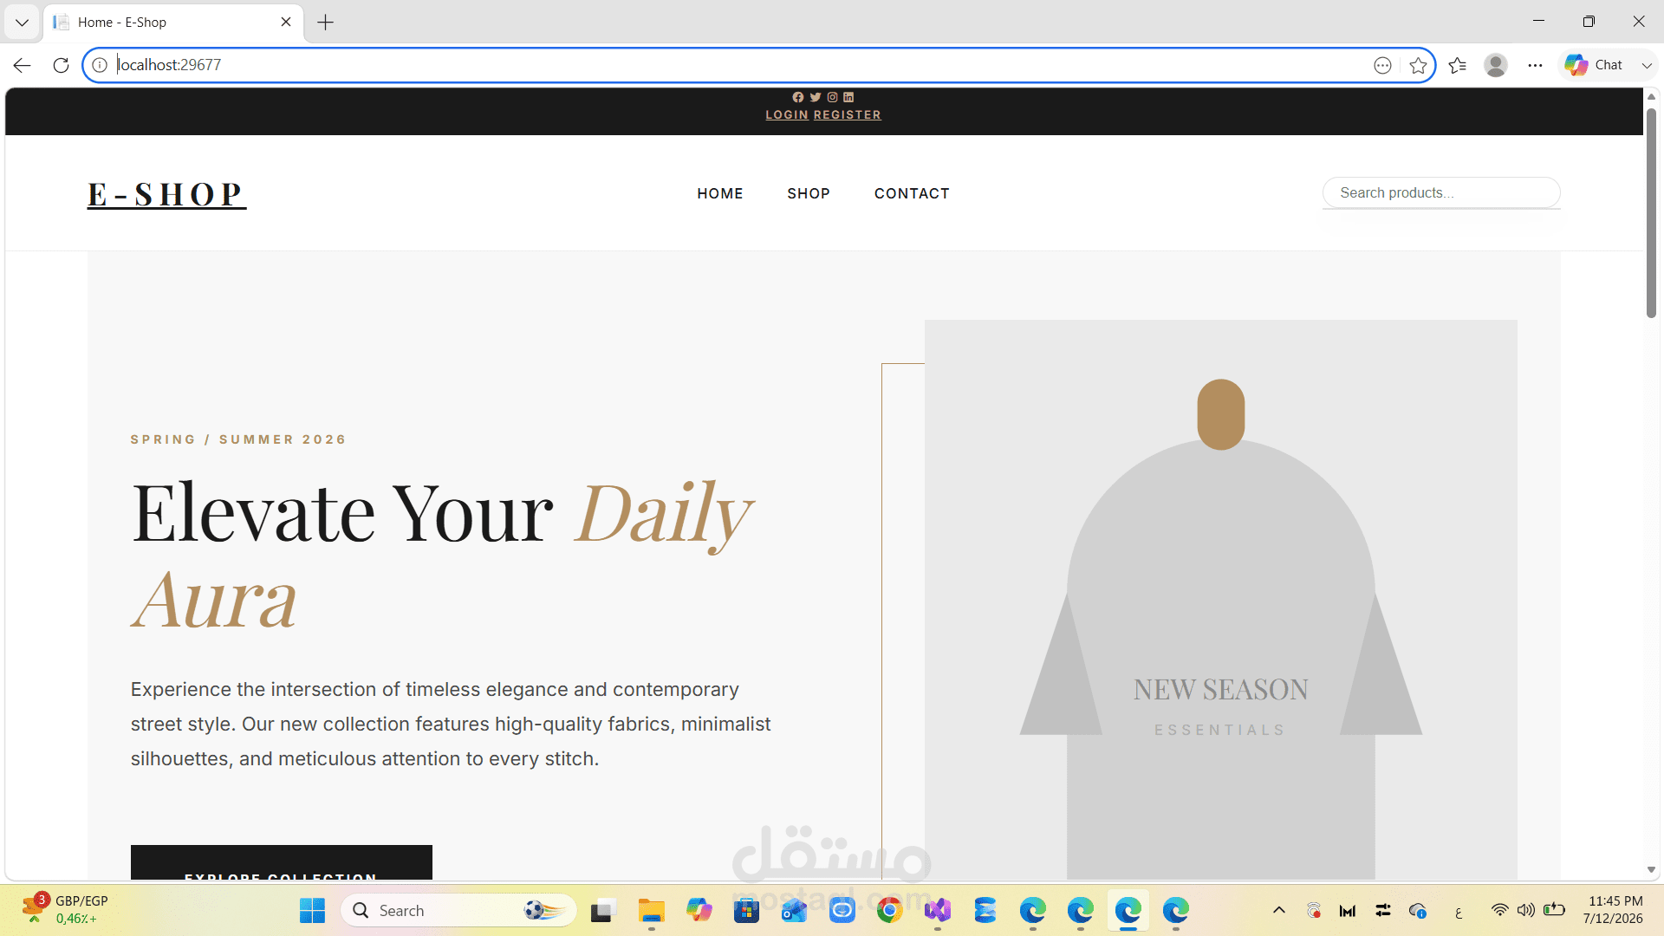Open the tab actions chevron
1664x936 pixels.
click(22, 23)
